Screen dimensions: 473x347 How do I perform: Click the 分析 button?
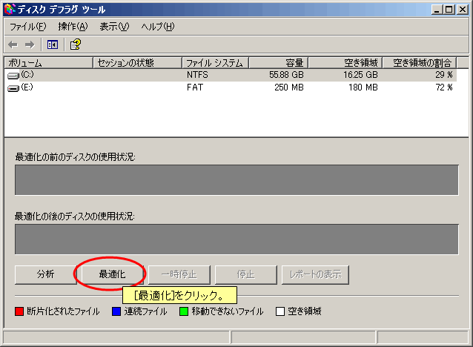pyautogui.click(x=45, y=274)
